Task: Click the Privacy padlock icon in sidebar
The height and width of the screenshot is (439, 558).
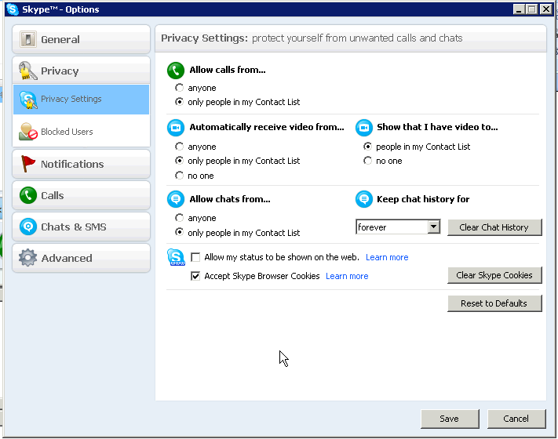Action: click(28, 71)
